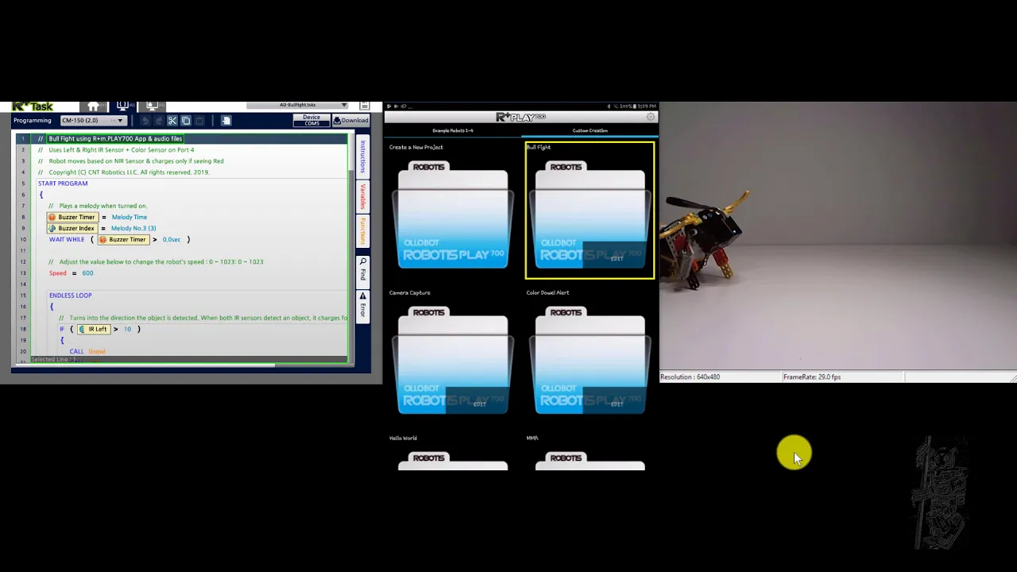Viewport: 1017px width, 572px height.
Task: Click the 600 speed value
Action: 87,273
